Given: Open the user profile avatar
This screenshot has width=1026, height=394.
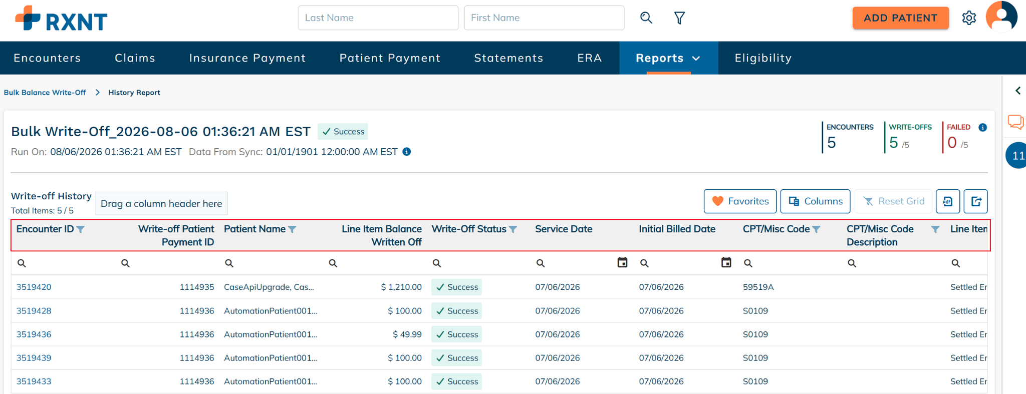Looking at the screenshot, I should click(1001, 17).
